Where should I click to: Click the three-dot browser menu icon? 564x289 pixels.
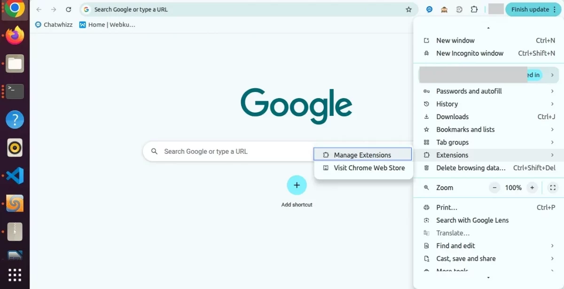coord(555,9)
